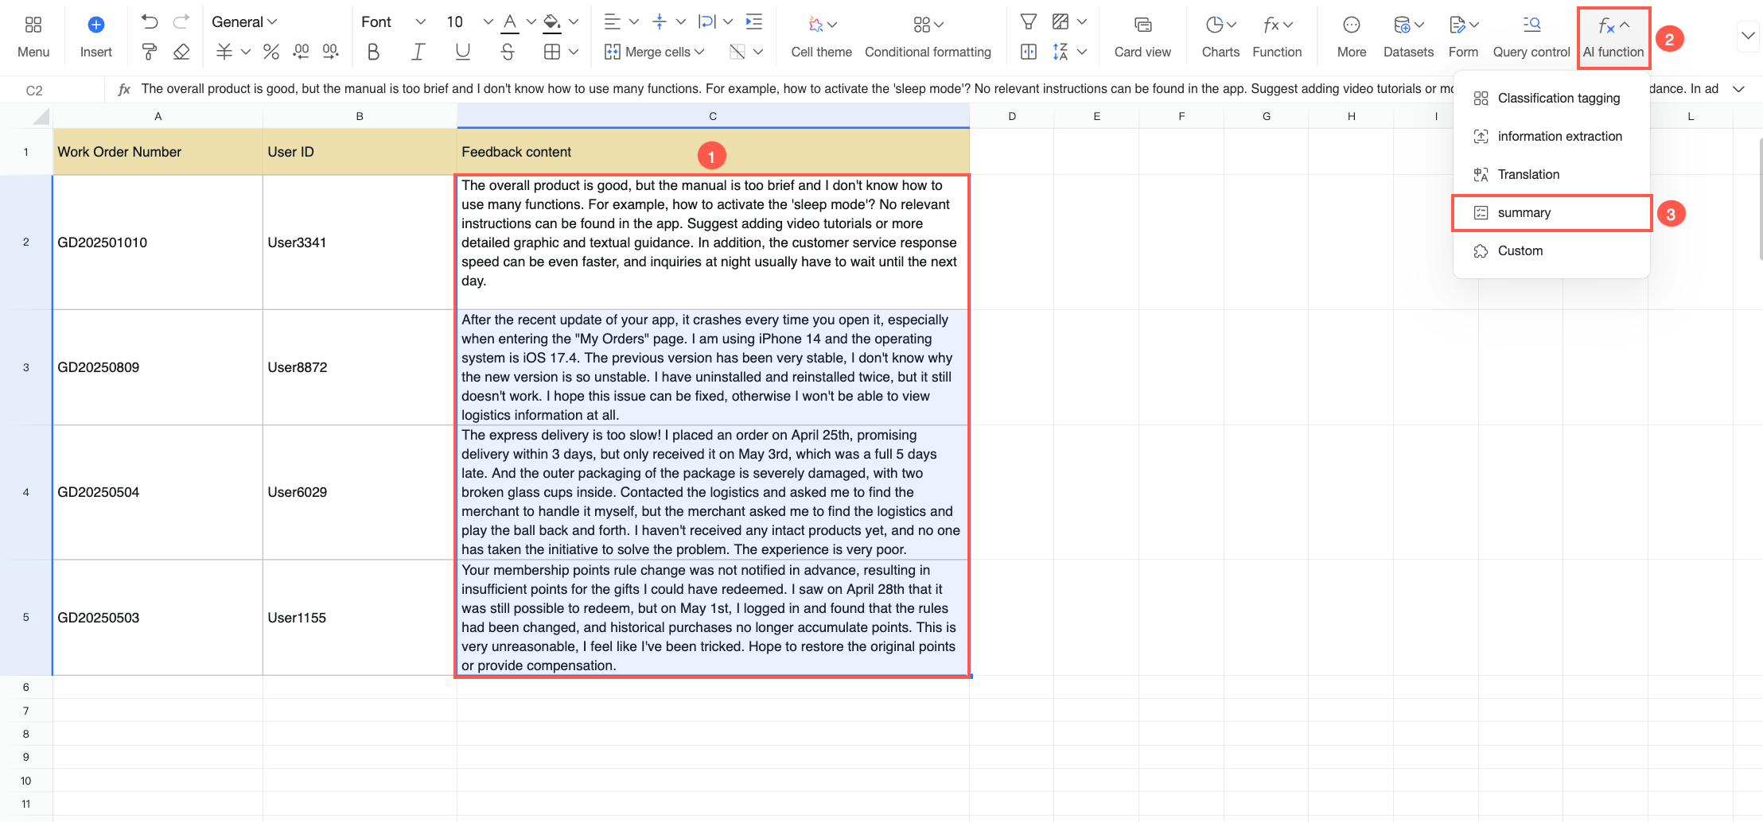This screenshot has width=1763, height=822.
Task: Apply percent format with % icon
Action: (270, 52)
